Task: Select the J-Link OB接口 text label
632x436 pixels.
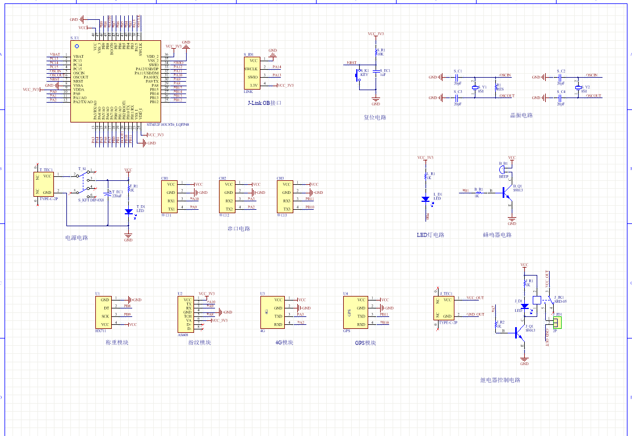Action: click(x=264, y=103)
